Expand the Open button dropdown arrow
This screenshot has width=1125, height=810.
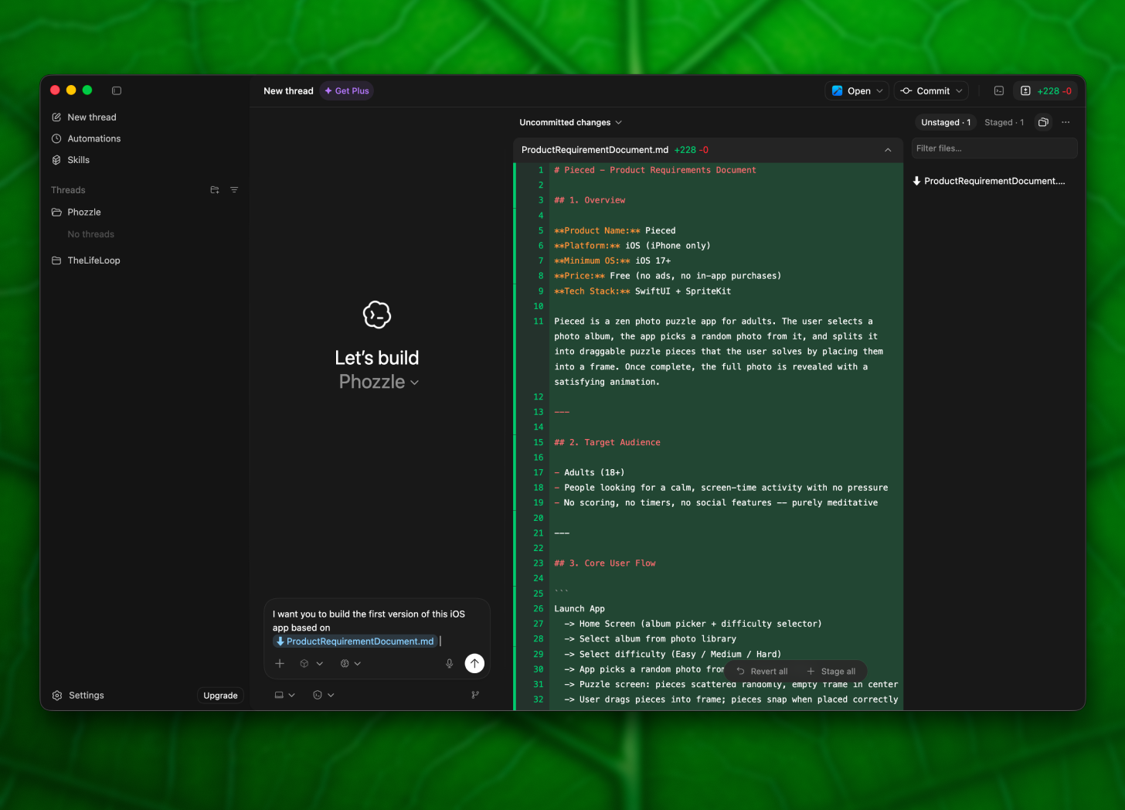tap(879, 91)
